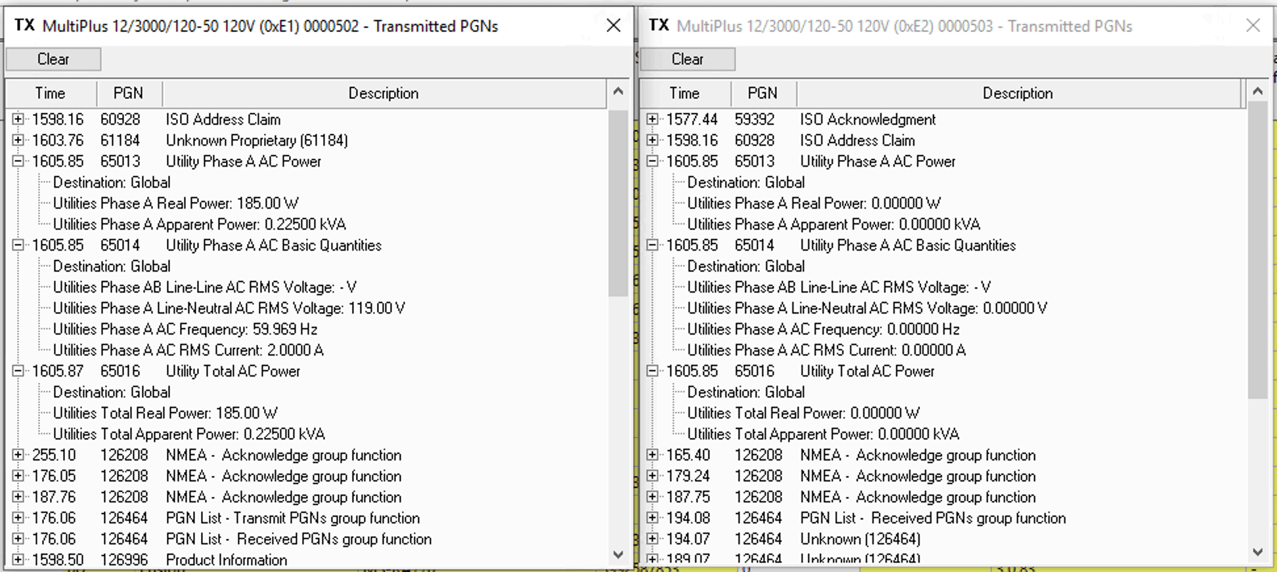Expand 194.07 Unknown (126464) row
The width and height of the screenshot is (1277, 572).
click(652, 539)
